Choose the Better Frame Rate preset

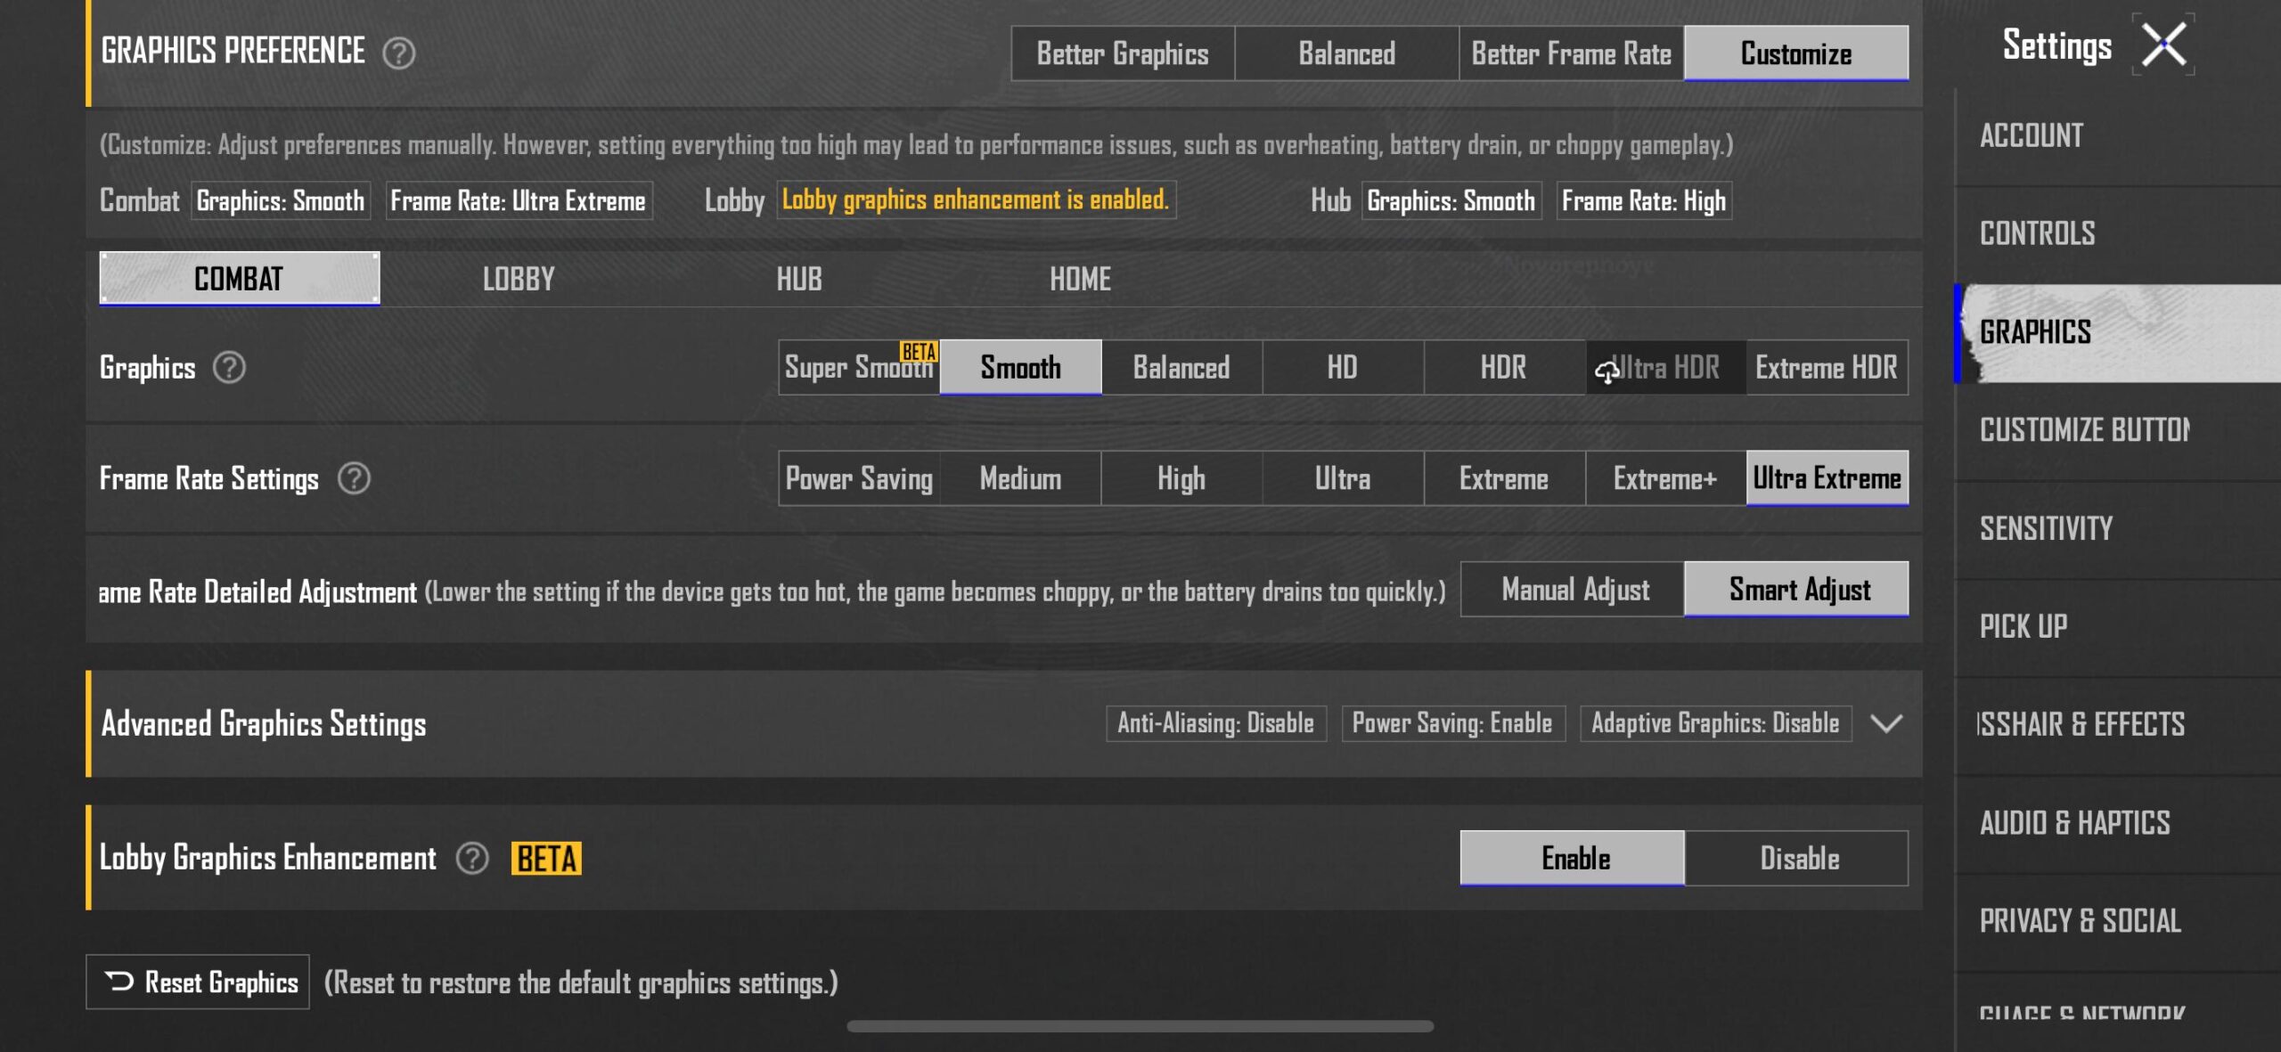tap(1571, 53)
